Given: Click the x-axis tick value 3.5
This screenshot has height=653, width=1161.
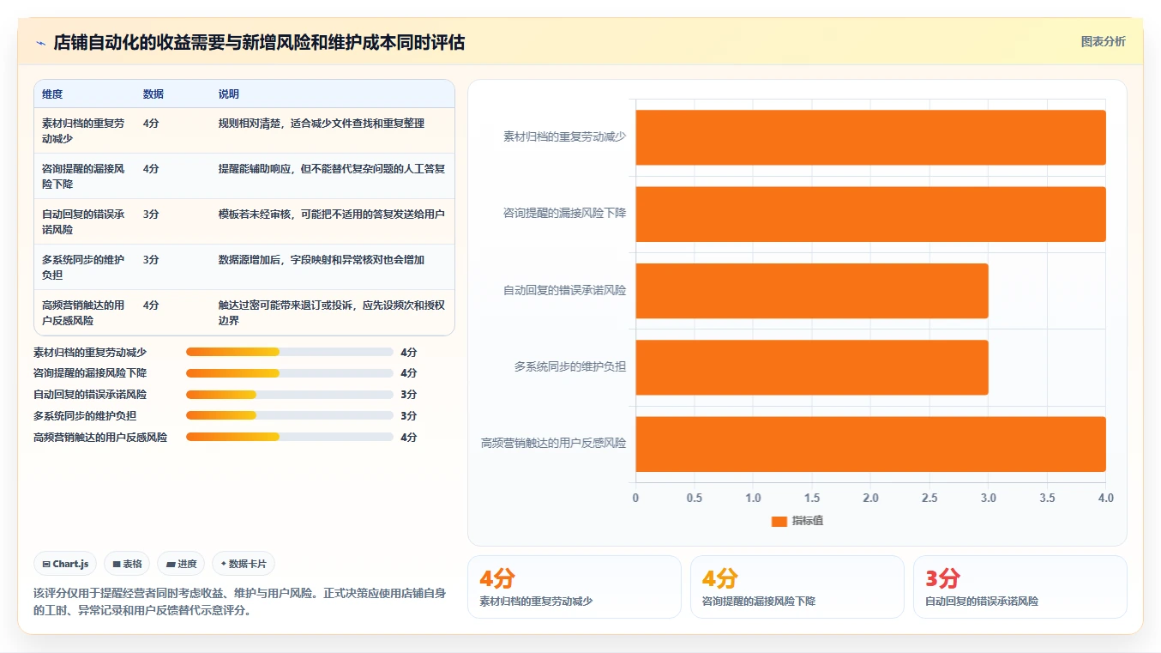Looking at the screenshot, I should [x=1047, y=498].
